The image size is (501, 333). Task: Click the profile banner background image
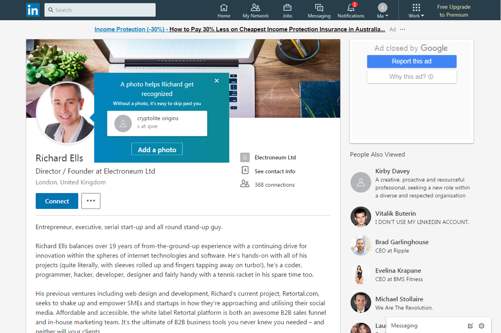(x=183, y=78)
